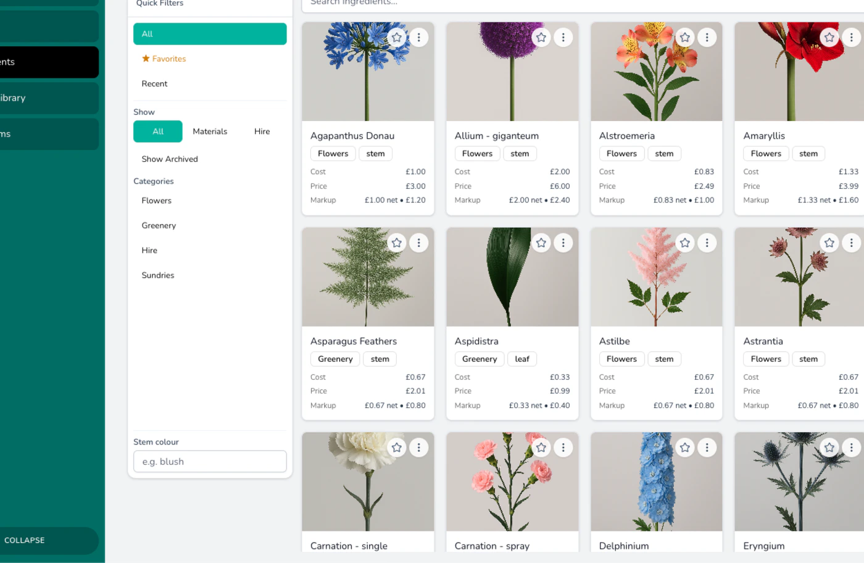Screen dimensions: 864x563
Task: Favorite Carnation single with star icon
Action: pos(397,448)
